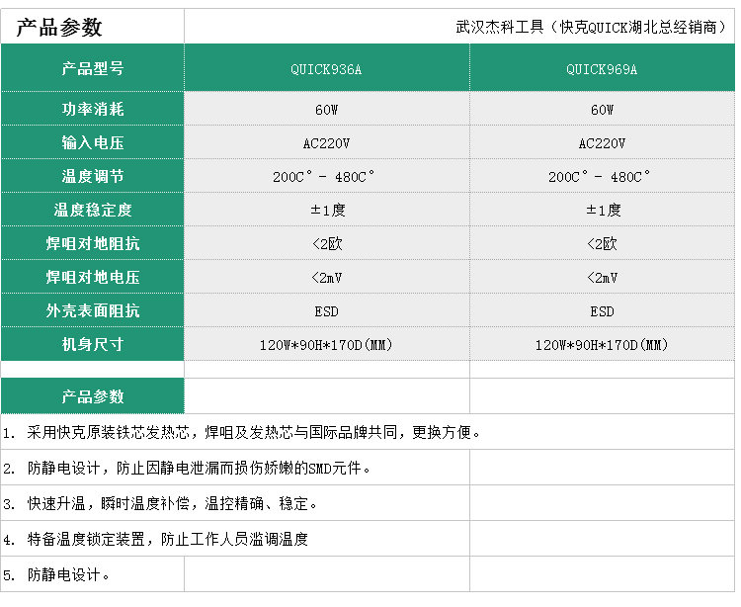Click the 机身尺寸 row label
Image resolution: width=741 pixels, height=607 pixels.
[93, 344]
